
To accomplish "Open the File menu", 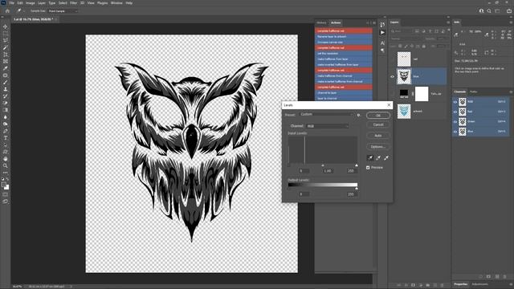I will click(x=11, y=3).
